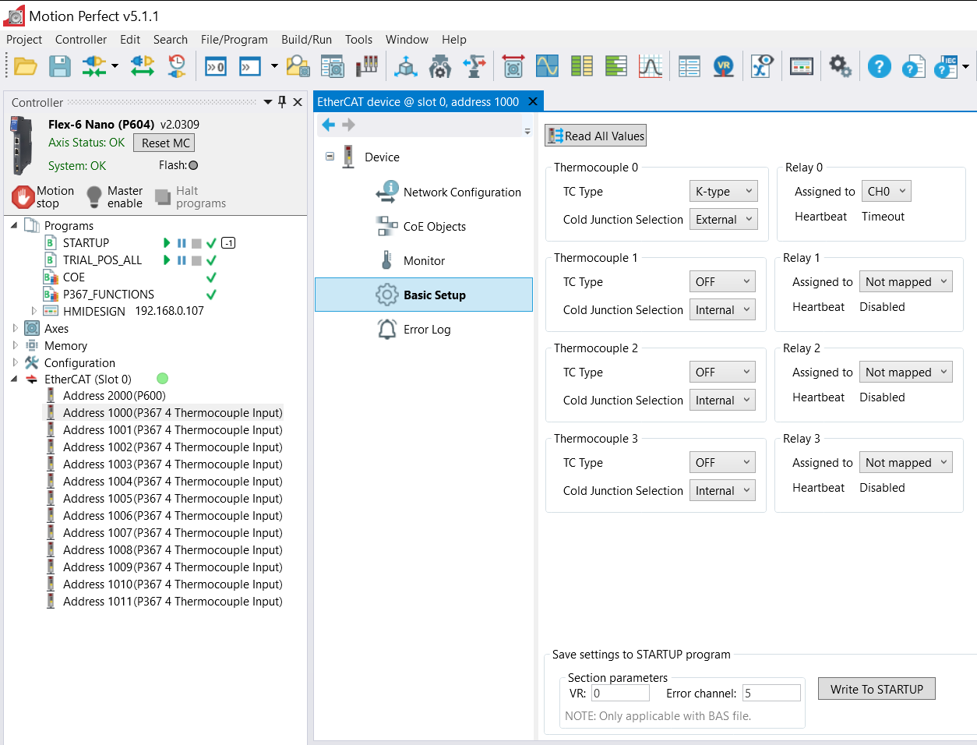The width and height of the screenshot is (977, 745).
Task: Open the VR variables viewer icon
Action: [x=724, y=67]
